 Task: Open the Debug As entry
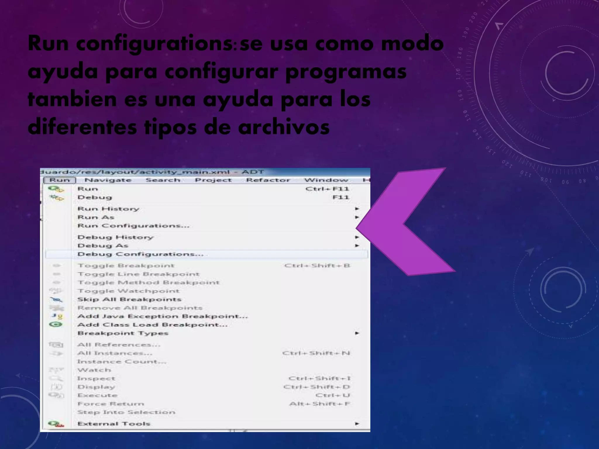[x=206, y=246]
